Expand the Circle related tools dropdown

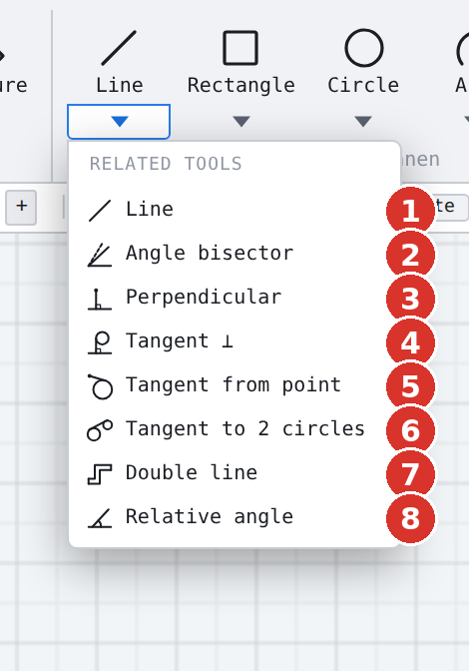point(363,122)
